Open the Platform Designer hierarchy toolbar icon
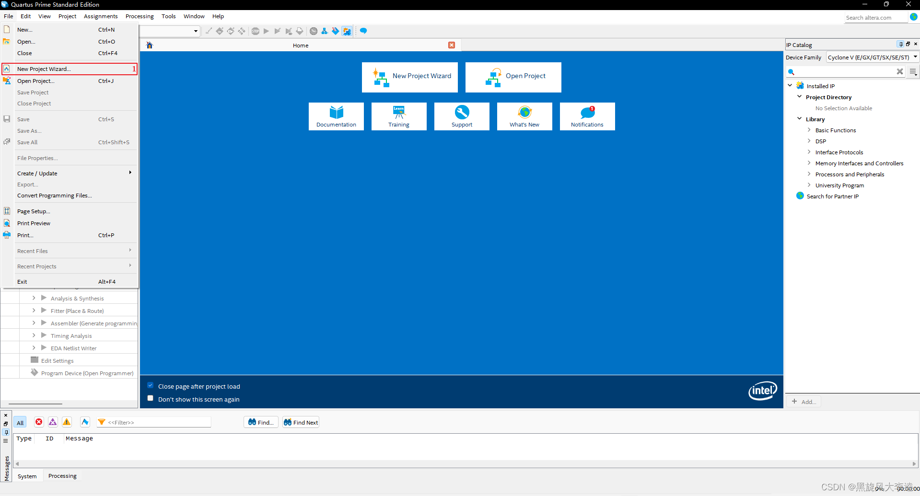The height and width of the screenshot is (496, 920). click(x=325, y=31)
